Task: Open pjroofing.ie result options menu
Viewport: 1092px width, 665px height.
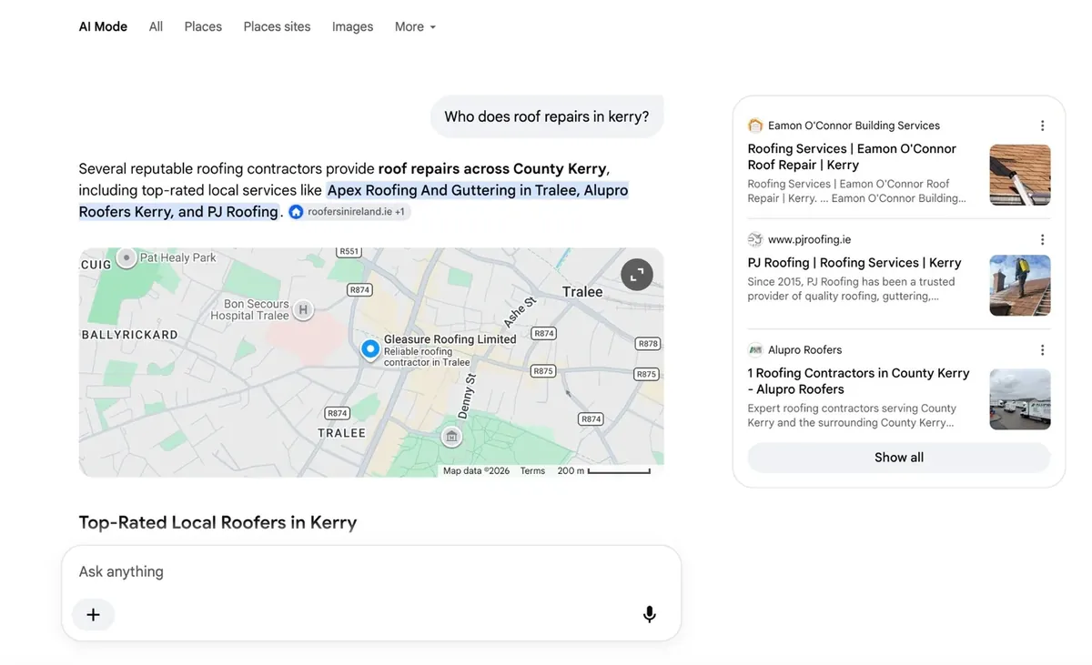Action: pyautogui.click(x=1042, y=240)
